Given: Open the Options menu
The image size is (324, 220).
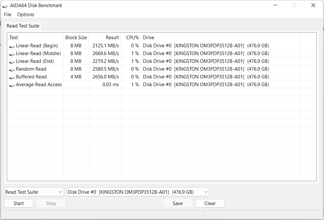Looking at the screenshot, I should tap(26, 15).
